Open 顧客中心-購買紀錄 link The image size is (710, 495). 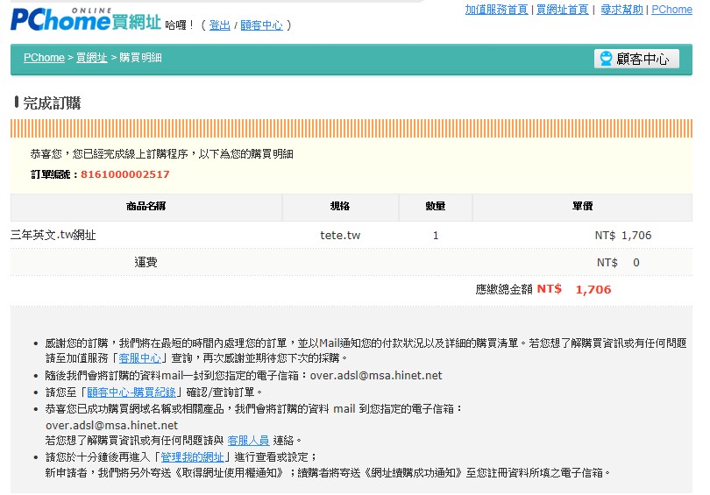(131, 392)
